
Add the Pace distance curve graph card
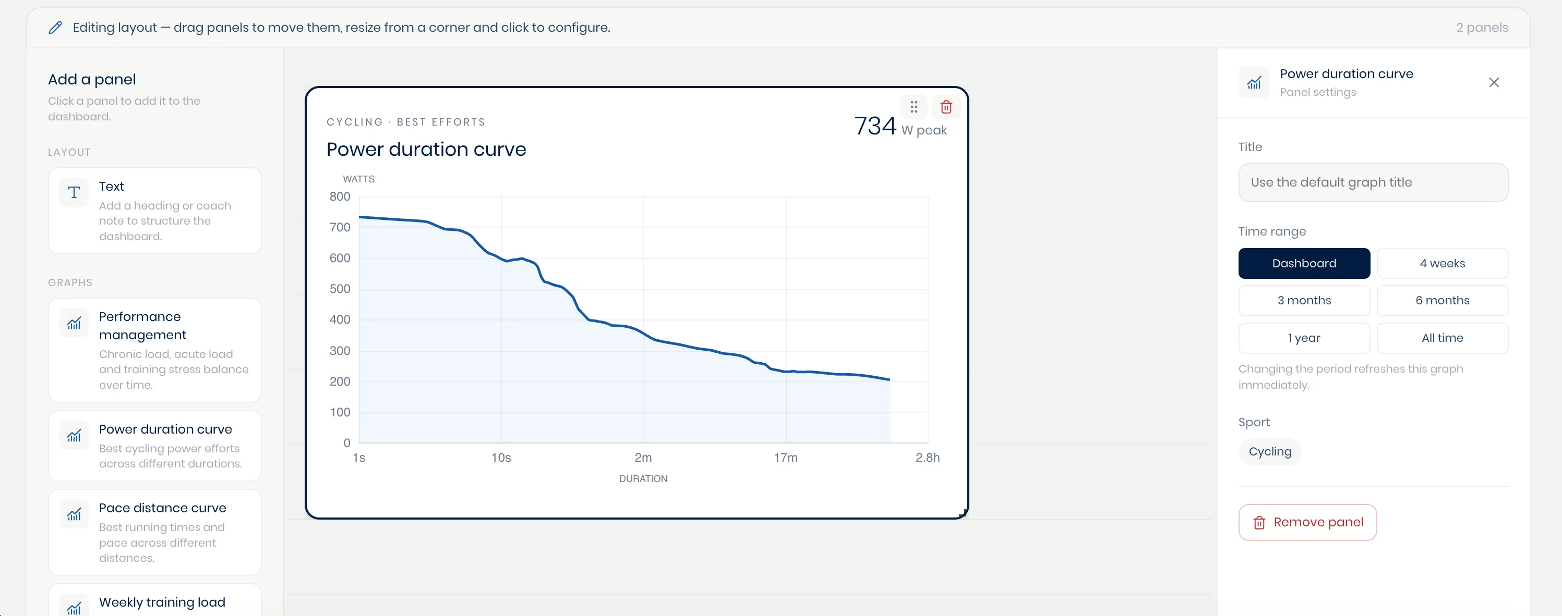(154, 533)
